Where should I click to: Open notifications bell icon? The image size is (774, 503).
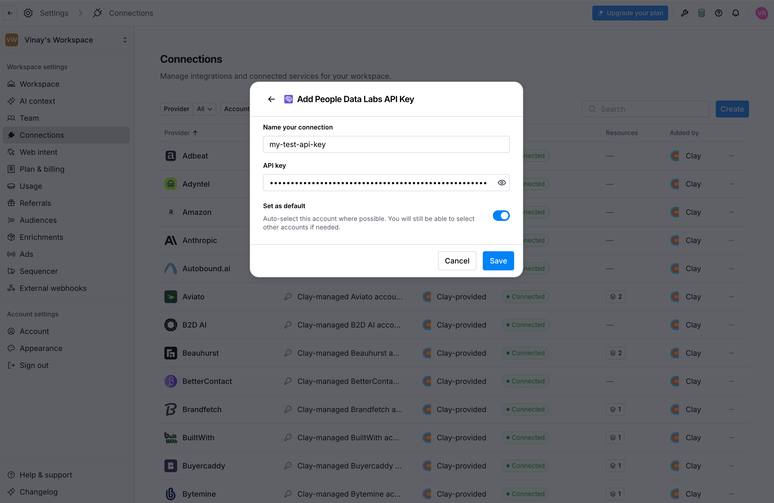(736, 13)
